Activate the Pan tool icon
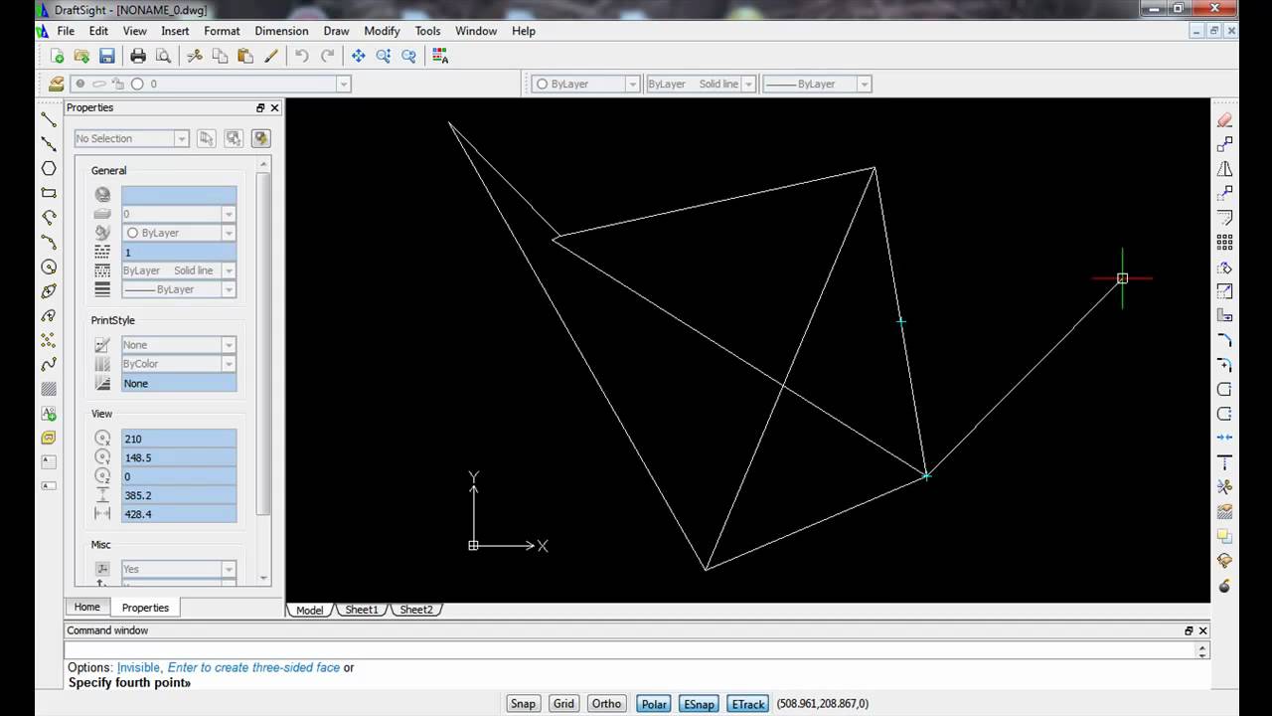The height and width of the screenshot is (716, 1272). click(359, 57)
